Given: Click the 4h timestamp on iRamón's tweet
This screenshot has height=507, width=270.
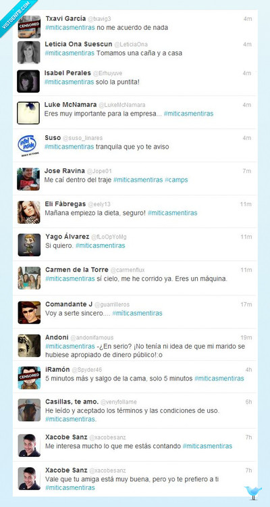Looking at the screenshot, I should coord(248,370).
